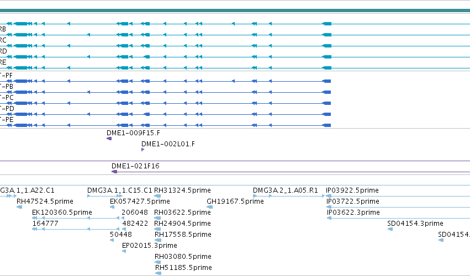This screenshot has width=470, height=276.
Task: Select the -PF protein track label
Action: (x=7, y=76)
